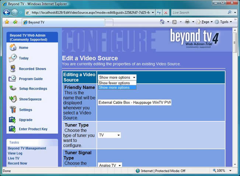Screen dimensions: 240x176
Task: Open the ShowSqueeze link
Action: pos(30,99)
